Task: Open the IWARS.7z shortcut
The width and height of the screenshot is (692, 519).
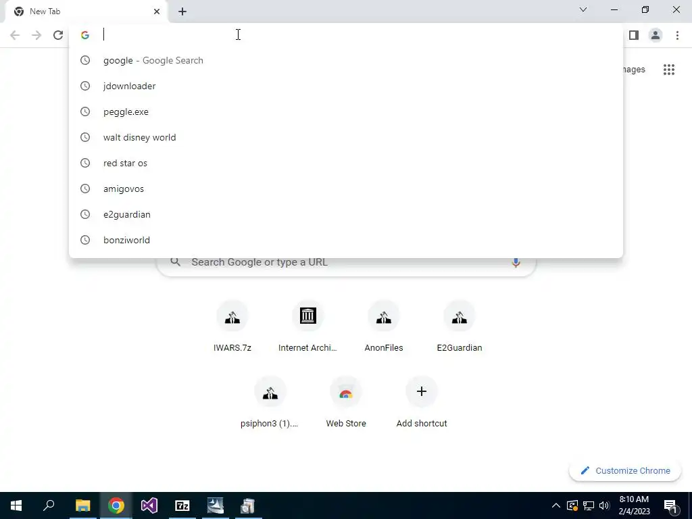Action: tap(232, 326)
